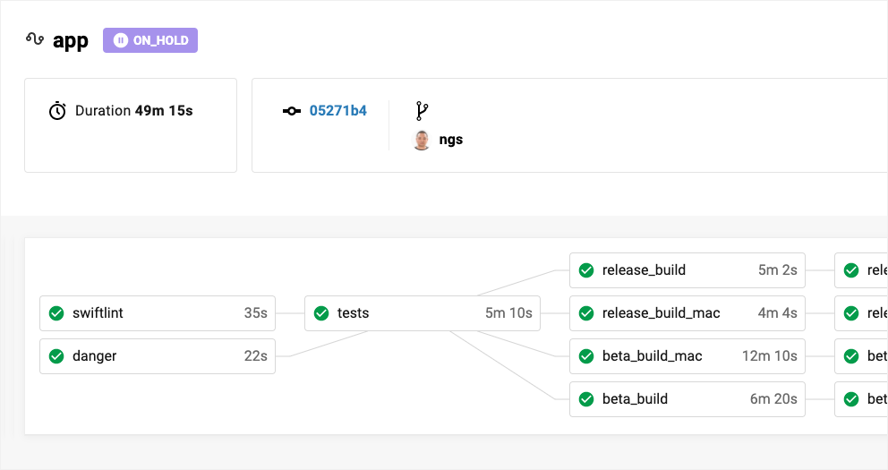Click green success check on tests job
888x470 pixels.
click(321, 313)
